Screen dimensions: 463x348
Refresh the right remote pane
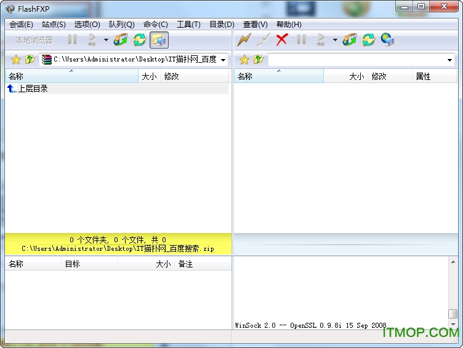[369, 39]
